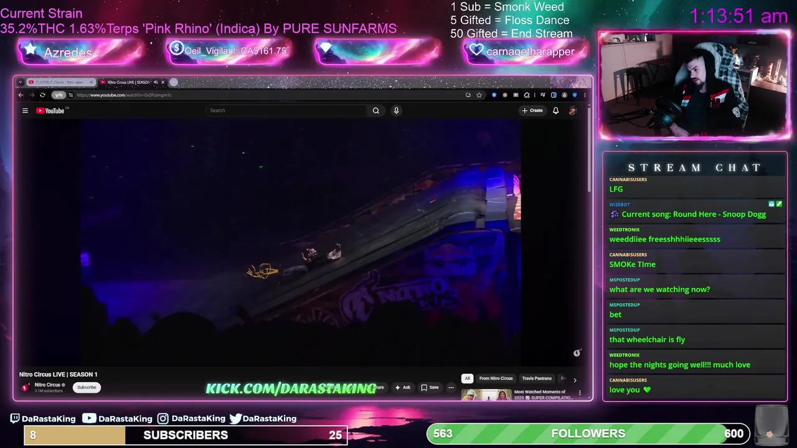Select the From Nitro Circus chip
The image size is (797, 448).
[x=496, y=378]
